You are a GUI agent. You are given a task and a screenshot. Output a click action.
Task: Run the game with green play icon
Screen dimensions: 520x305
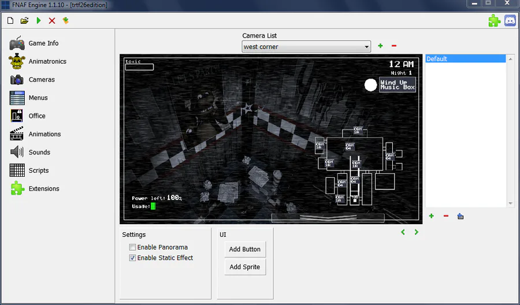(39, 21)
